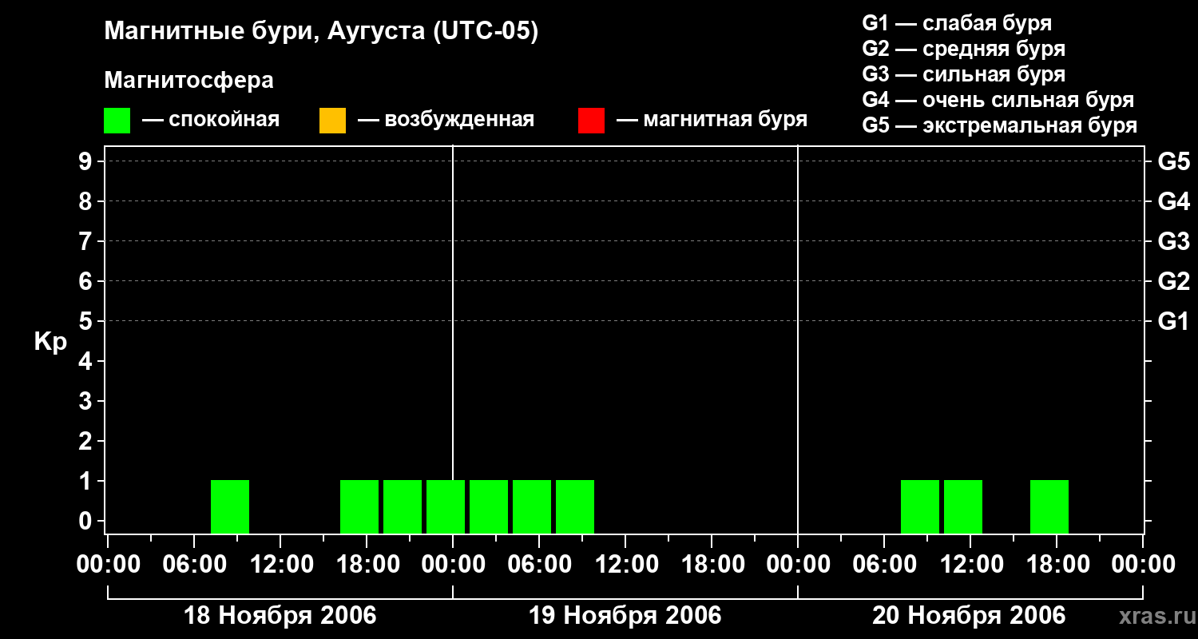Click the 06:00 time label for 18 Ноября
Screen dimensions: 1198x639
pos(194,564)
